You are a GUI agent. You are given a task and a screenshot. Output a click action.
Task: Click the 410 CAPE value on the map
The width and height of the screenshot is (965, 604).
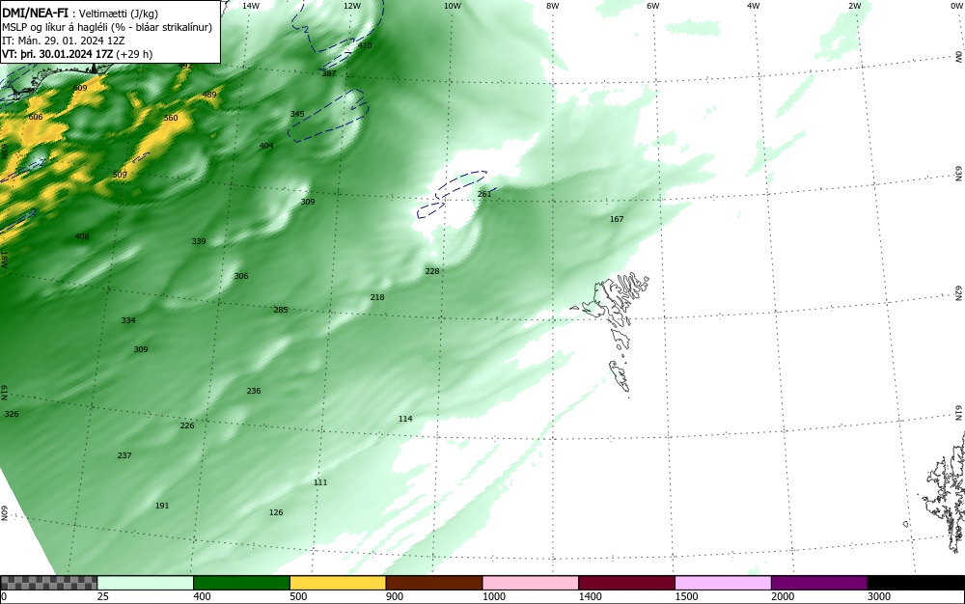tap(365, 45)
